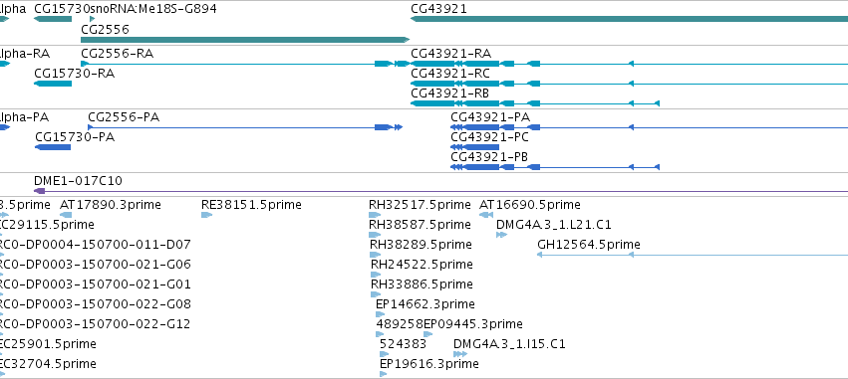The image size is (848, 379).
Task: Select the CG15730-PA protein label
Action: 75,137
